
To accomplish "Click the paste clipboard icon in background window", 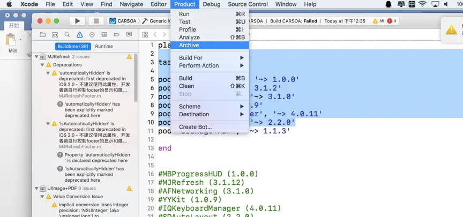I will (11, 40).
